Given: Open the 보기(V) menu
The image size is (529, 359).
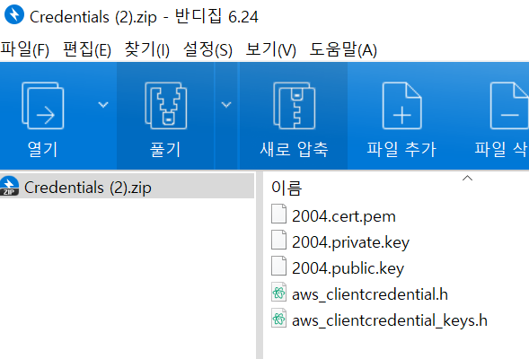Looking at the screenshot, I should pyautogui.click(x=270, y=49).
